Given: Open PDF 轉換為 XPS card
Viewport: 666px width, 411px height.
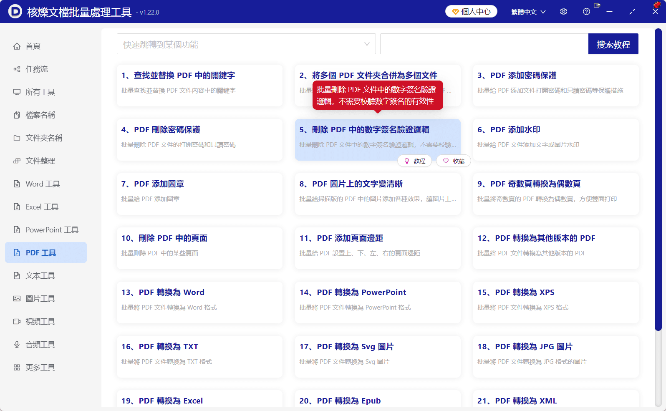Looking at the screenshot, I should pyautogui.click(x=556, y=303).
